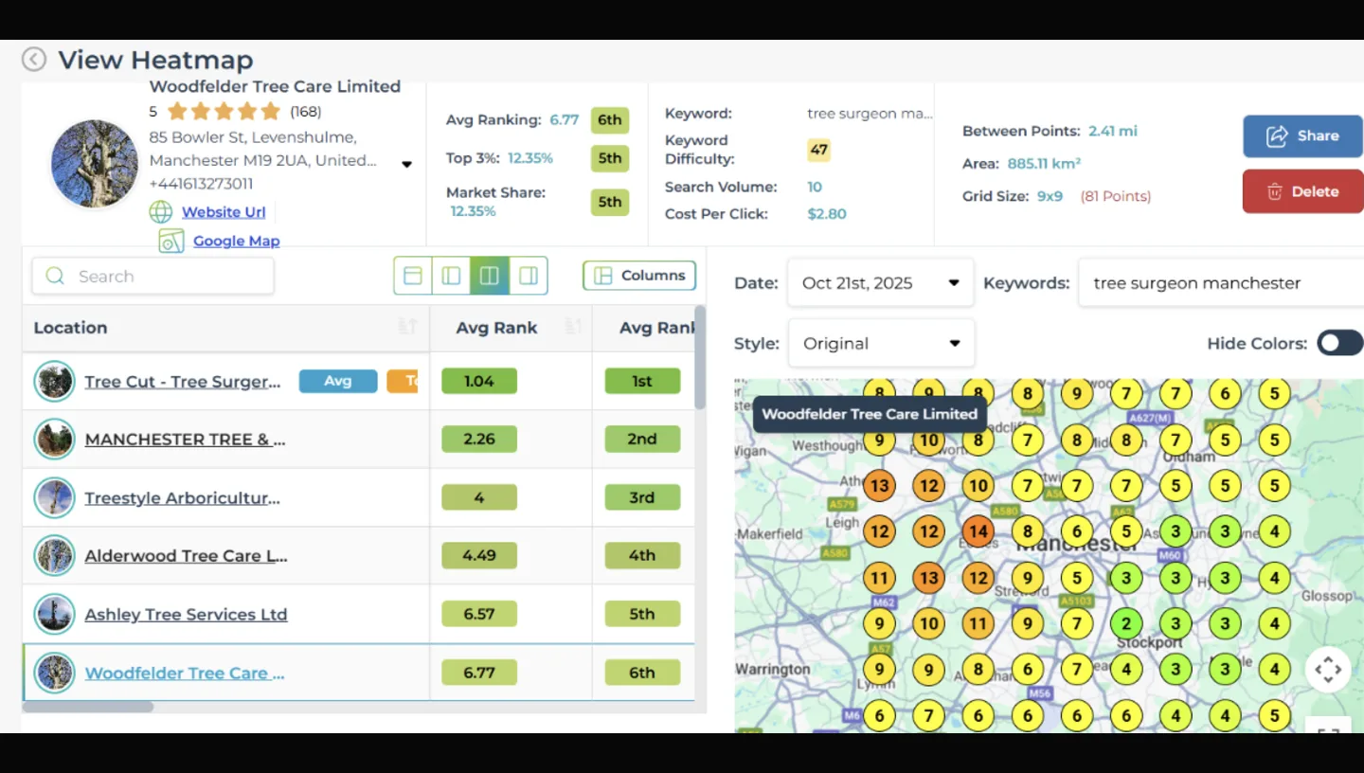This screenshot has height=773, width=1364.
Task: Switch to the right-sidebar layout icon
Action: coord(529,276)
